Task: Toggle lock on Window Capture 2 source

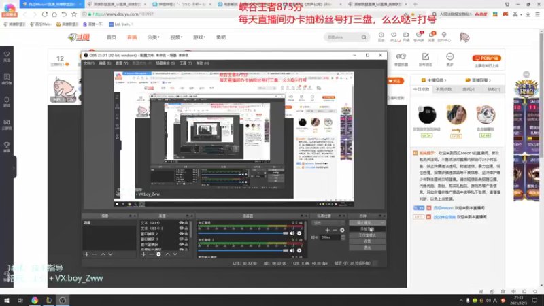Action: tap(186, 233)
